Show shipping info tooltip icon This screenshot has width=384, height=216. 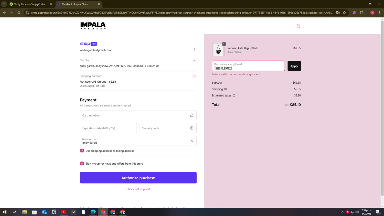pyautogui.click(x=225, y=89)
